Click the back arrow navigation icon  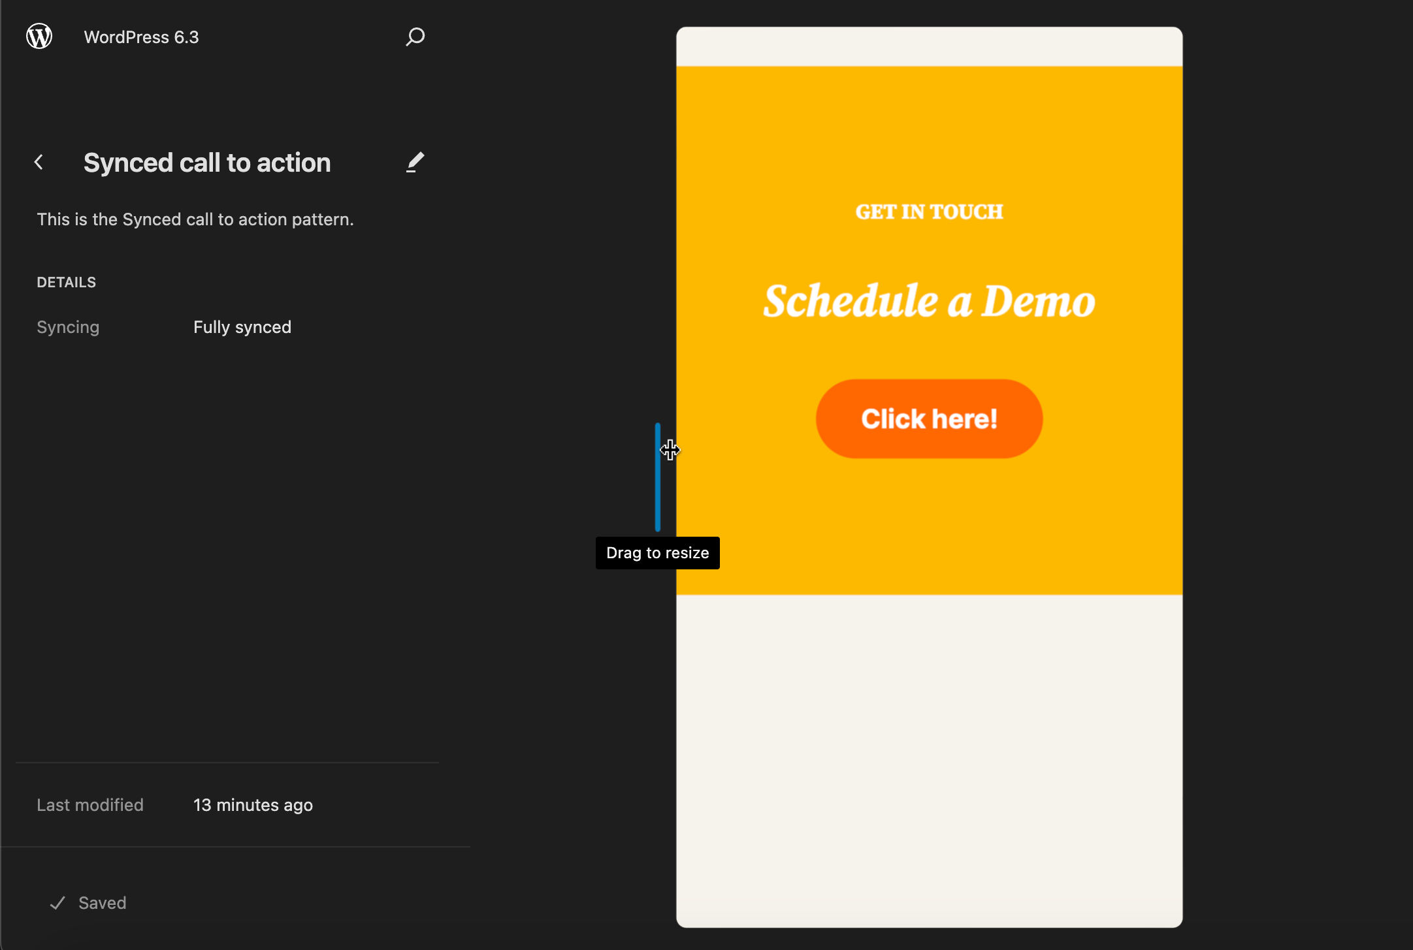pyautogui.click(x=39, y=161)
